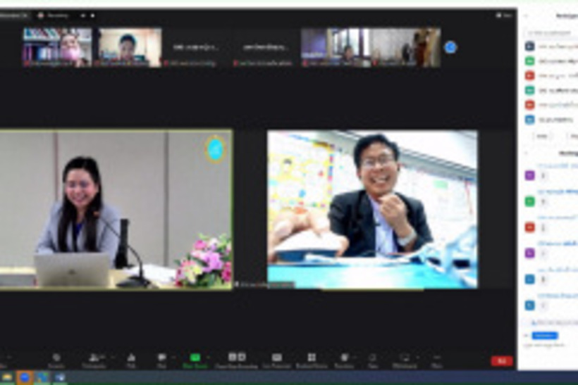Open the More menu in toolbar
Image resolution: width=578 pixels, height=385 pixels.
tap(437, 360)
